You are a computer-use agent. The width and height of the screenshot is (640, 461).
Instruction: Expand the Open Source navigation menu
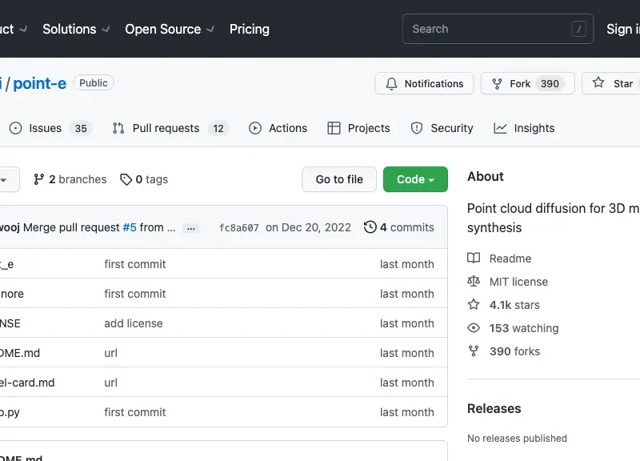(169, 29)
